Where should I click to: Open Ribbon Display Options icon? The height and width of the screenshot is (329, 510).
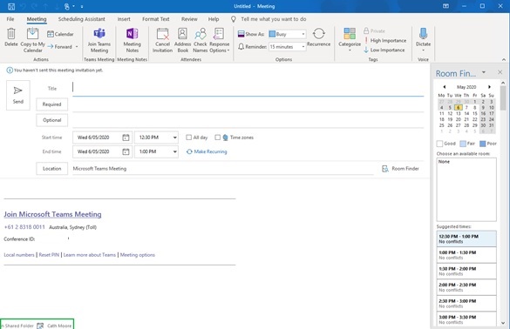click(x=446, y=6)
